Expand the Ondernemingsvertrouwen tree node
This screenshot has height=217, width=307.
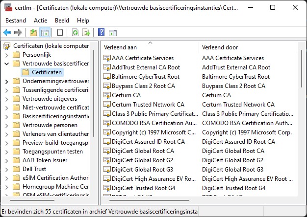6,82
